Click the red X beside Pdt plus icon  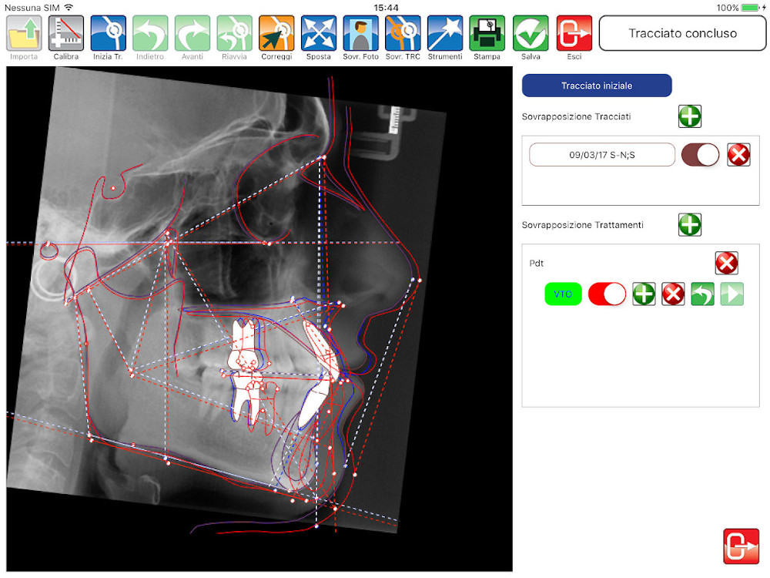point(673,294)
